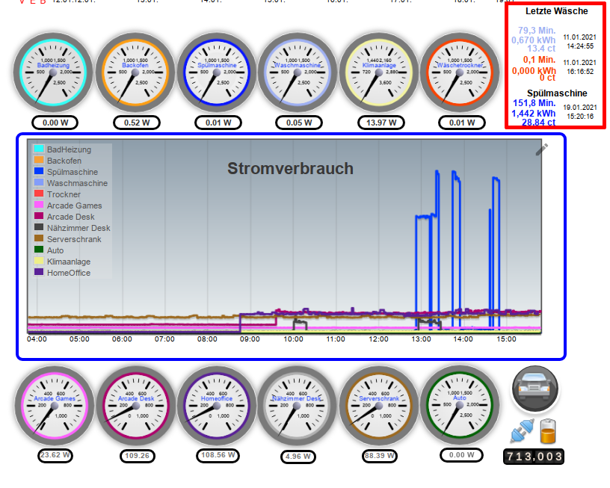This screenshot has width=610, height=488.
Task: Click the '0.00 W' readout under Auto
Action: (x=461, y=455)
